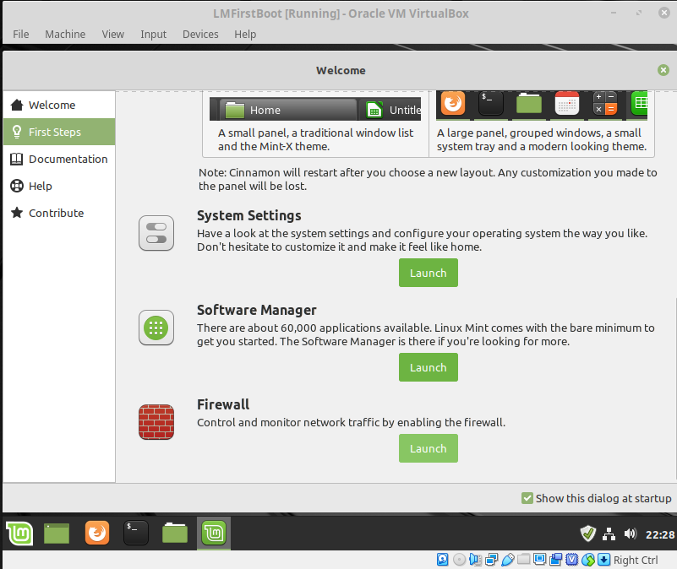
Task: Click the Firewall heading
Action: pos(223,404)
